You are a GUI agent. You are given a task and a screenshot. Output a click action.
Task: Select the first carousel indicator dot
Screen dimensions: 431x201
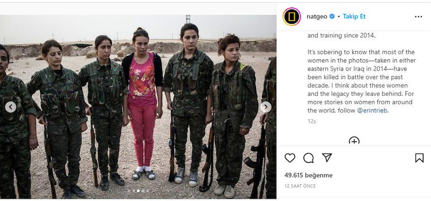click(129, 191)
